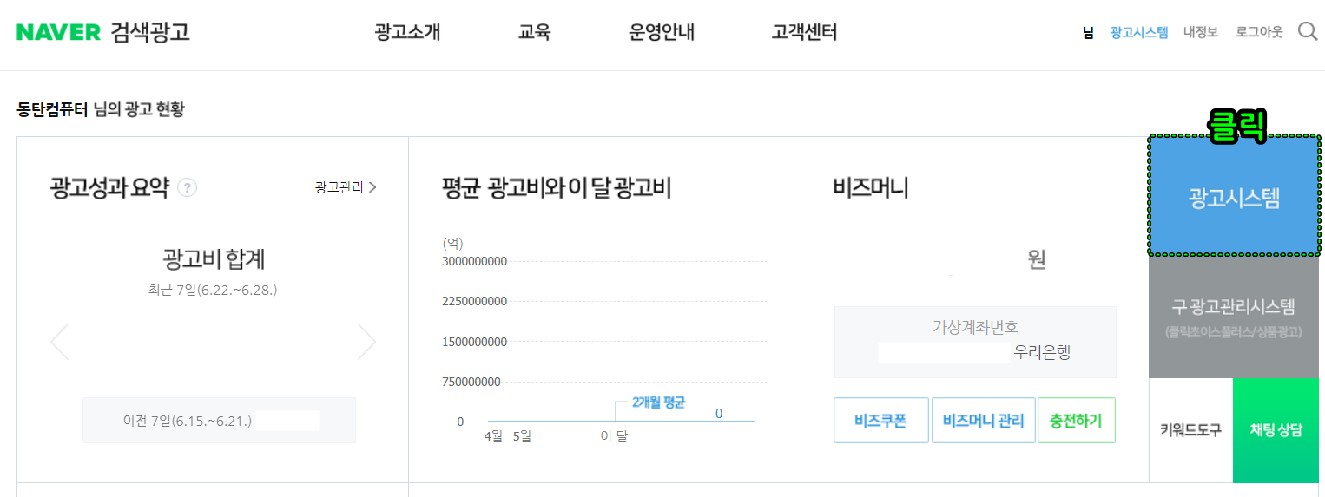Image resolution: width=1325 pixels, height=497 pixels.
Task: Start 채팅 상담 green tile
Action: click(1276, 430)
